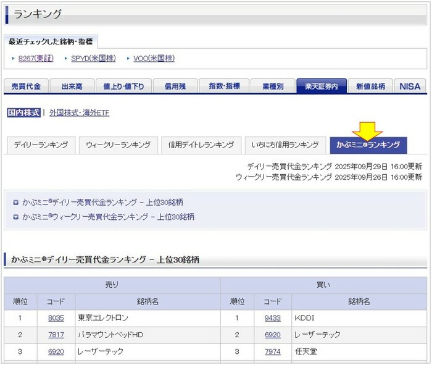This screenshot has height=365, width=432.
Task: Select the かぶミニランキング sub-tab
Action: (368, 145)
